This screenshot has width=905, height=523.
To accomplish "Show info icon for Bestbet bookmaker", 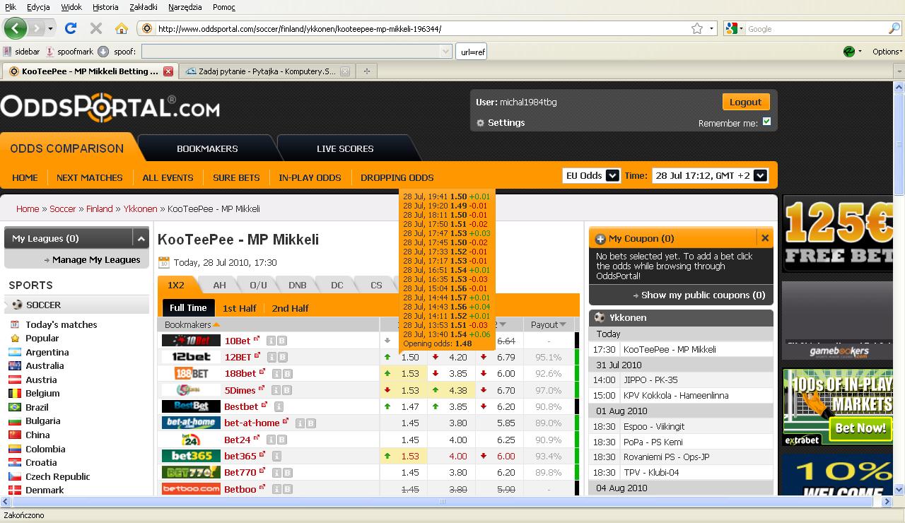I will click(279, 406).
